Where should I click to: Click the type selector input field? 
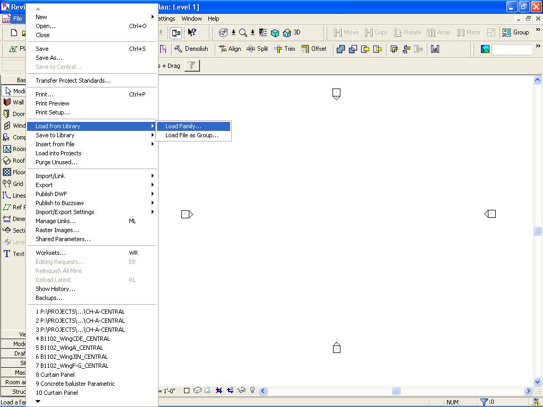(x=511, y=49)
